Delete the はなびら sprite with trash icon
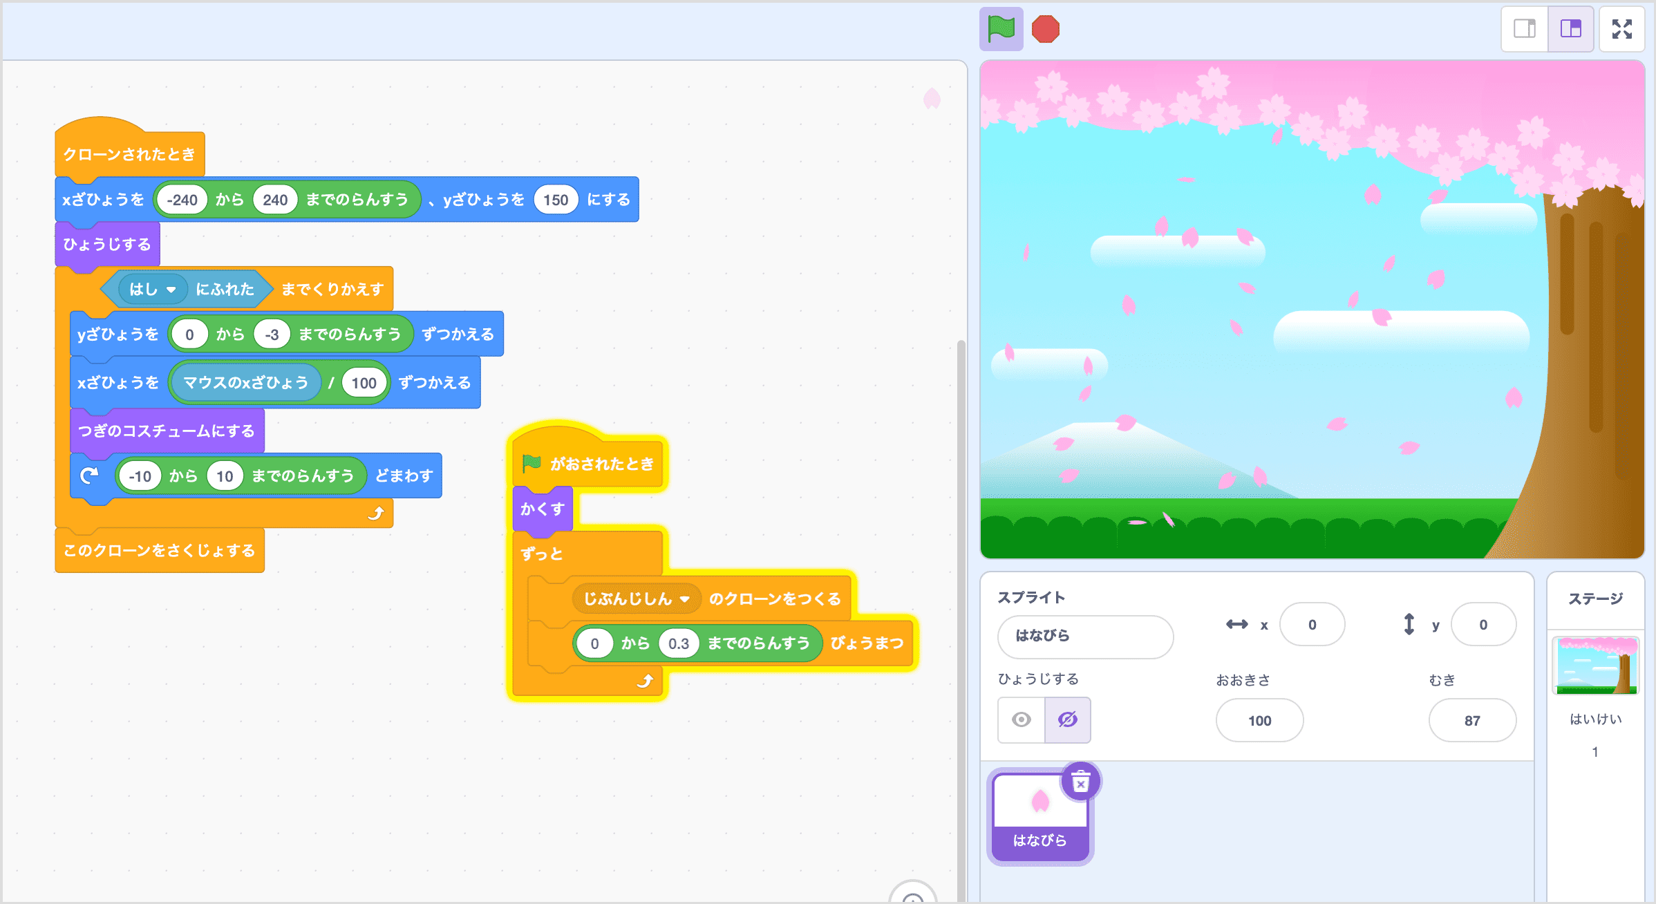 click(1080, 782)
